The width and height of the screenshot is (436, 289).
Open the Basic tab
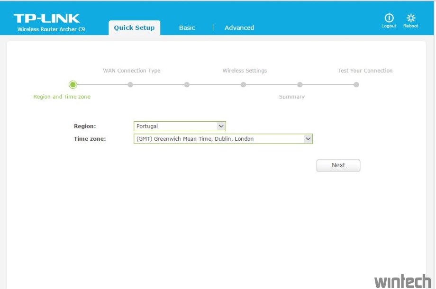pyautogui.click(x=187, y=28)
